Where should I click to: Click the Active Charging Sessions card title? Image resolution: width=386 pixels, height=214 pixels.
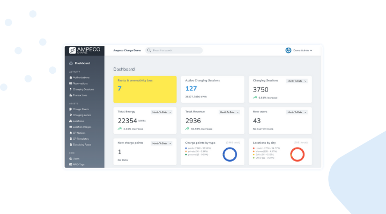pos(202,81)
